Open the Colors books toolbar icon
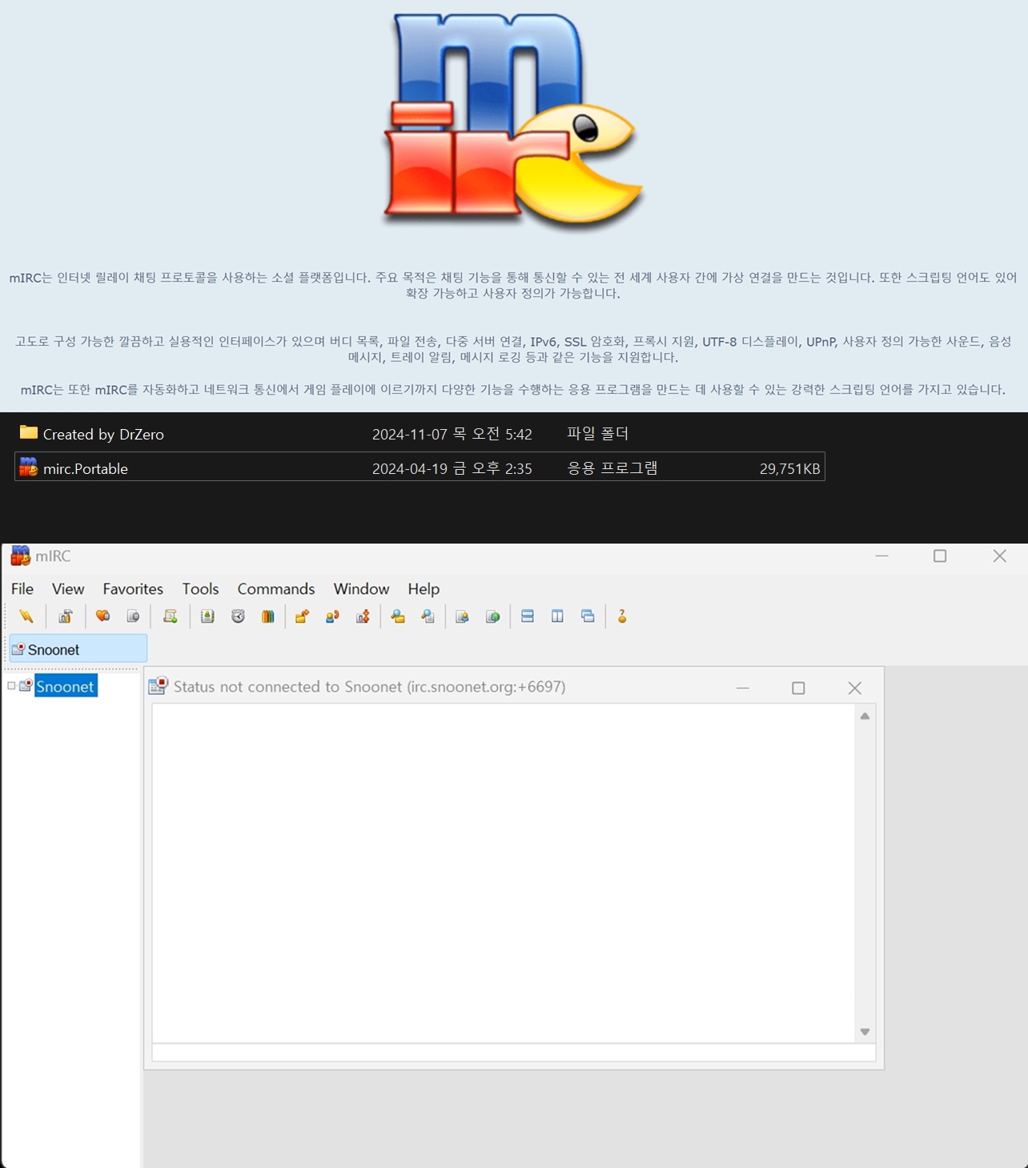The image size is (1028, 1168). coord(268,616)
